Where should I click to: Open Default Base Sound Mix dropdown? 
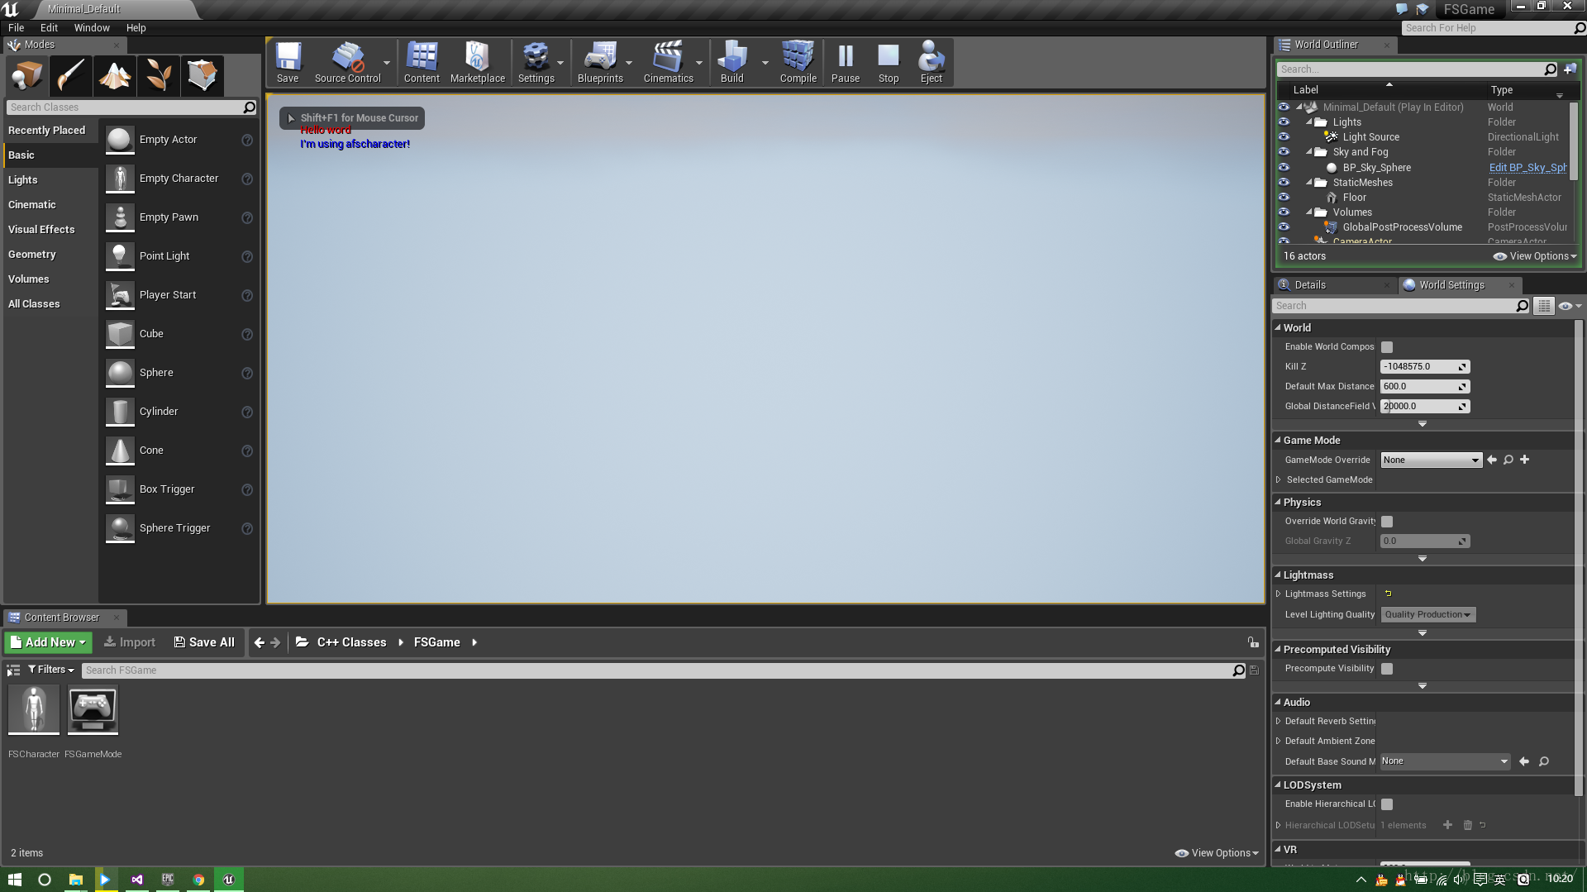[1445, 761]
